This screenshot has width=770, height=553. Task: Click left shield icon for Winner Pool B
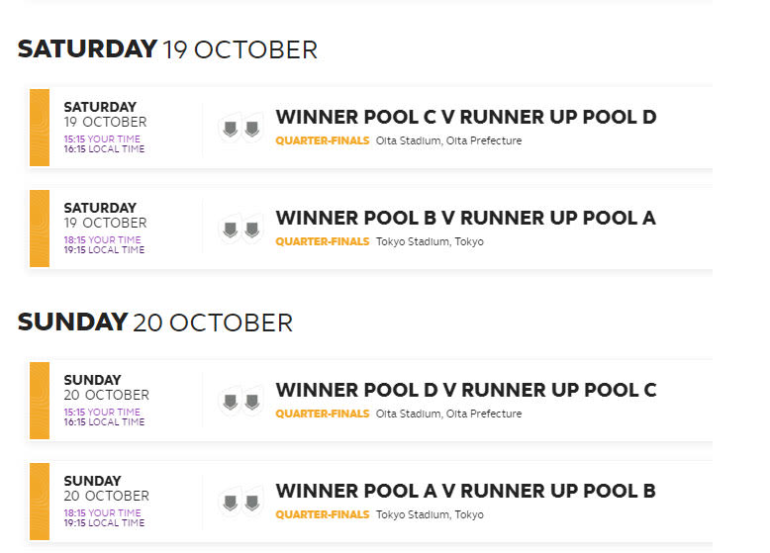231,230
